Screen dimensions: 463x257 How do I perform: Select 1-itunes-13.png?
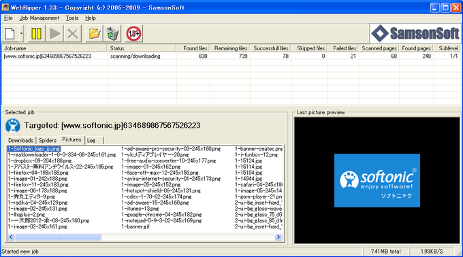(x=140, y=209)
